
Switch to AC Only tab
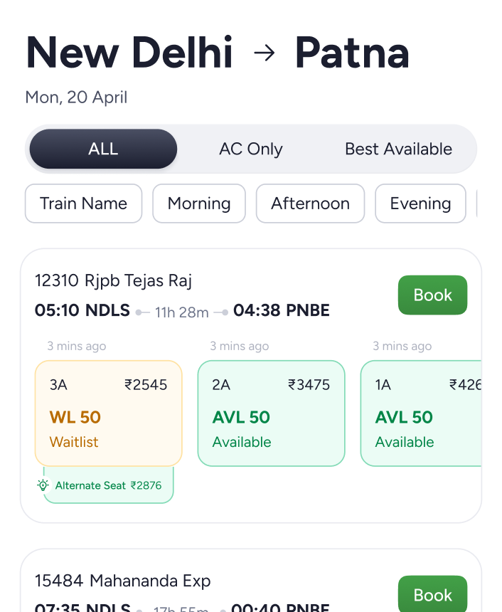coord(250,149)
